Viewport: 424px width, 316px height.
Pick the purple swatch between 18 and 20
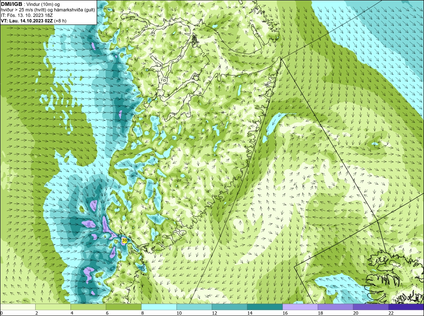point(335,307)
